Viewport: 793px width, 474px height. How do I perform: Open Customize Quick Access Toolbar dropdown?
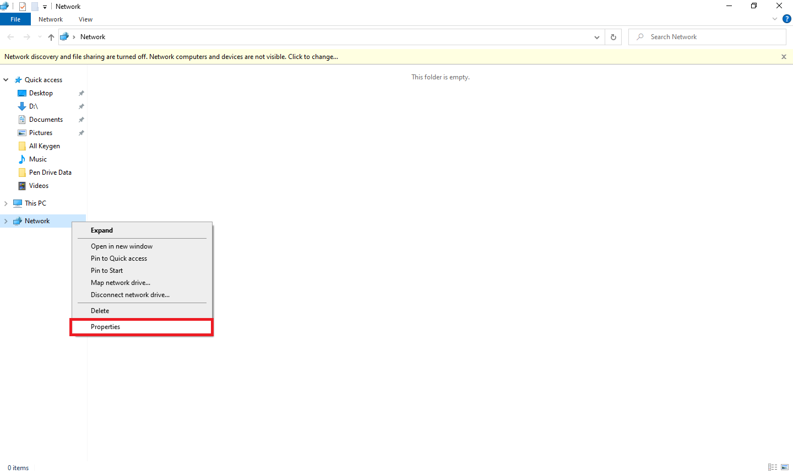45,7
